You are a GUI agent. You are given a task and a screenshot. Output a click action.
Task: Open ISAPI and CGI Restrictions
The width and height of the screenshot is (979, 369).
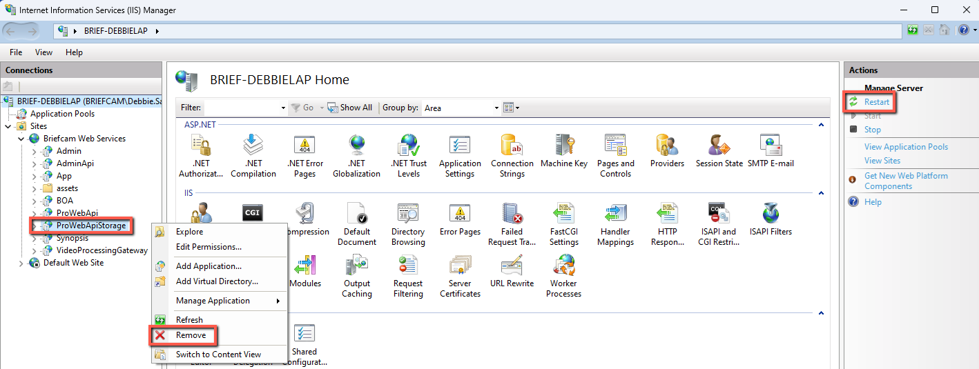(719, 224)
